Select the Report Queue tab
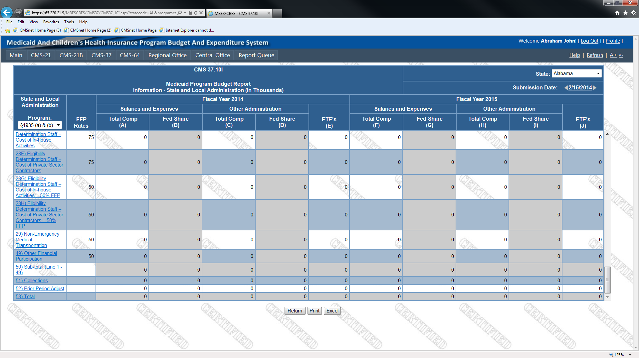This screenshot has width=639, height=359. pyautogui.click(x=256, y=55)
